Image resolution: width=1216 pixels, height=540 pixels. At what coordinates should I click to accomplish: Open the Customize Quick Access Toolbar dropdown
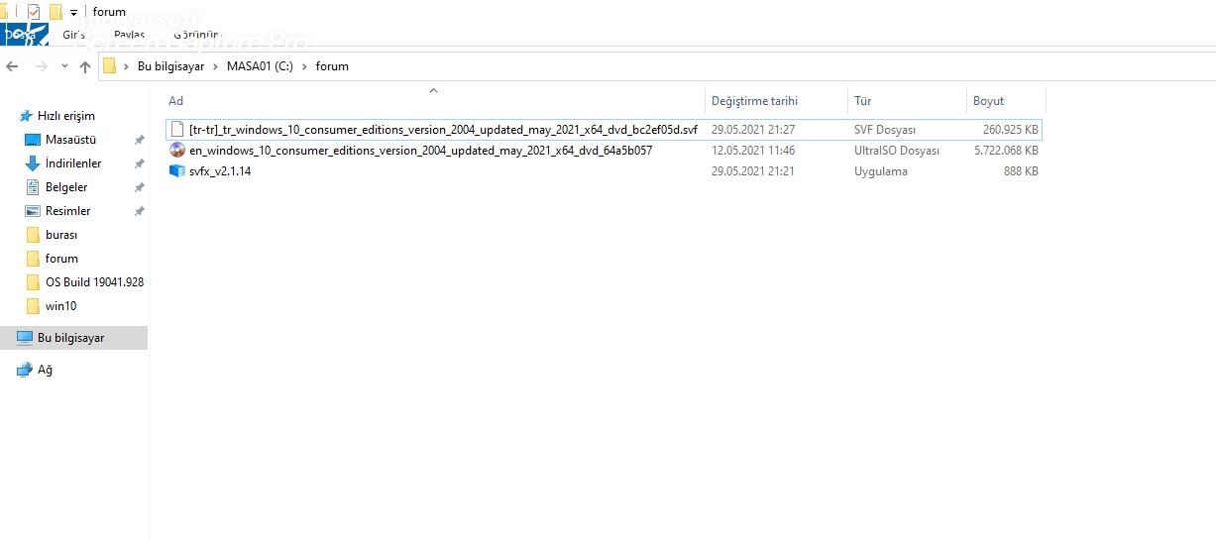click(73, 13)
